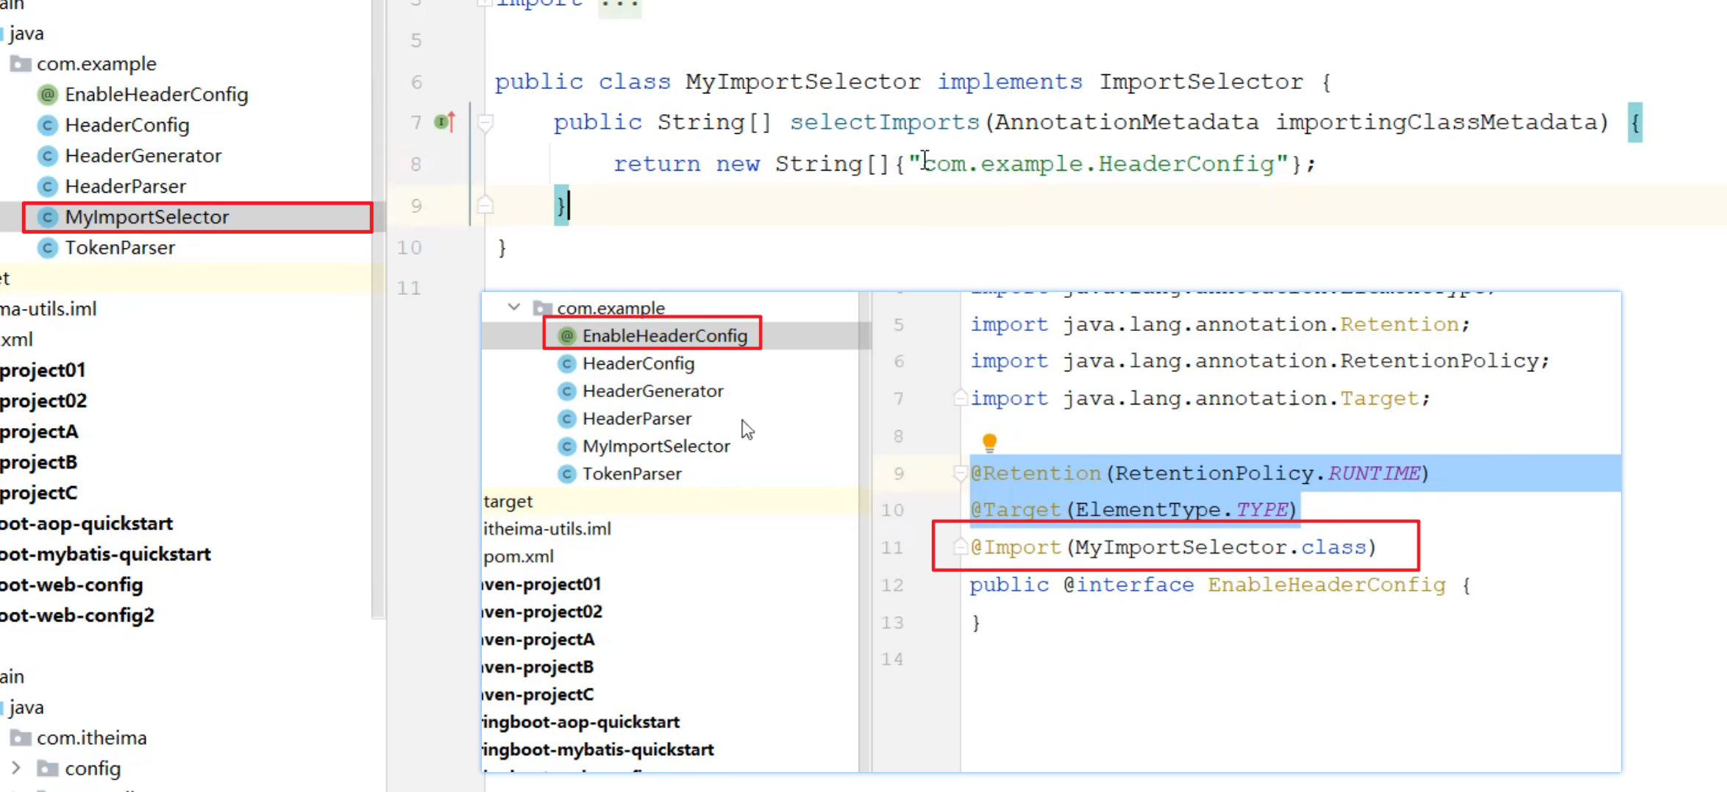Click line number 10 in main editor gutter
Viewport: 1727px width, 792px height.
tap(409, 247)
